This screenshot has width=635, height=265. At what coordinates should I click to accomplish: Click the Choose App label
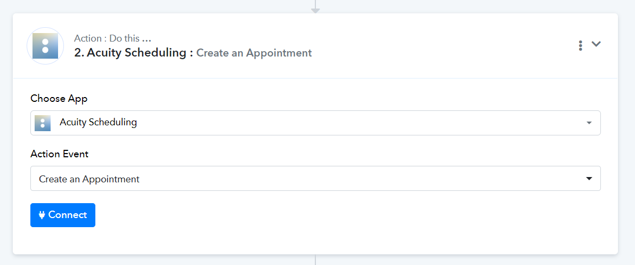coord(59,99)
